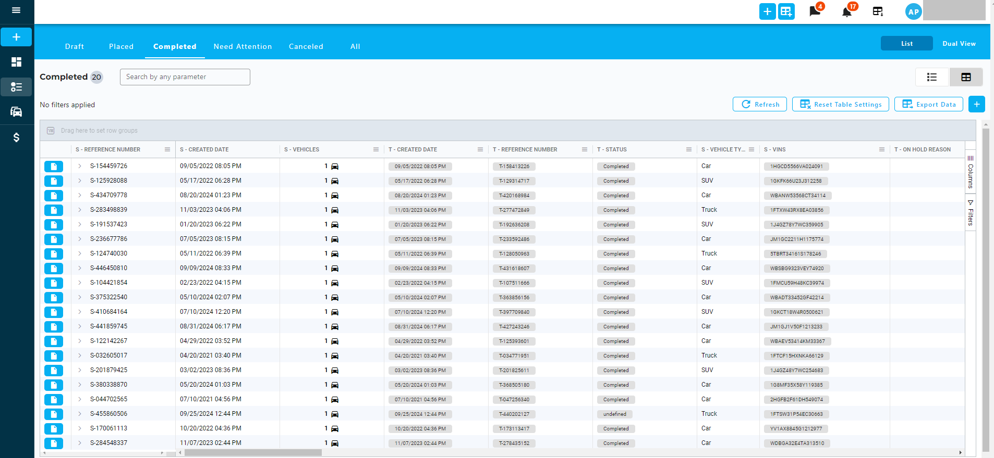Click the undefined status chip
Viewport: 994px width, 458px height.
click(615, 414)
